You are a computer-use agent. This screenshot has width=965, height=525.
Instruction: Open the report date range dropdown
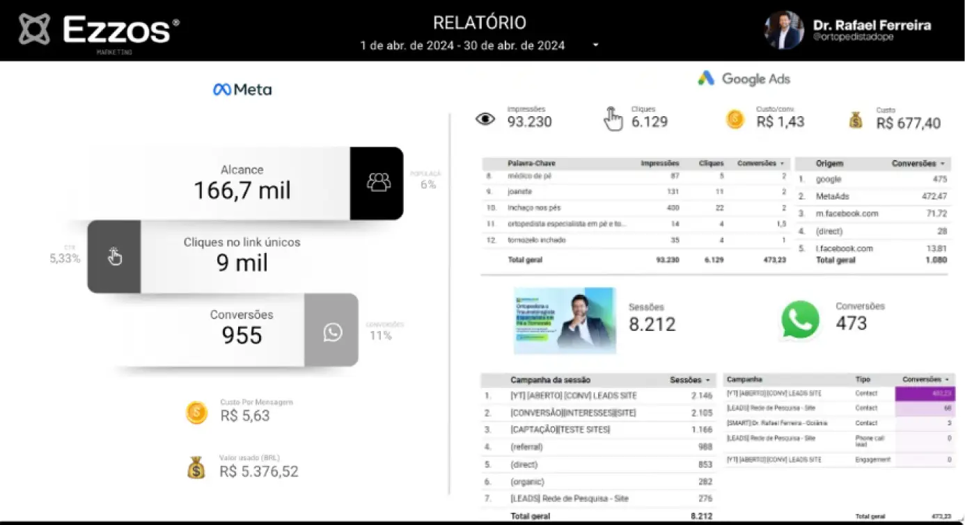point(595,45)
